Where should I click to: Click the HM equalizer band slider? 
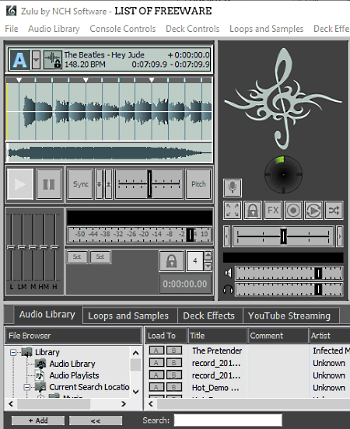(x=44, y=247)
